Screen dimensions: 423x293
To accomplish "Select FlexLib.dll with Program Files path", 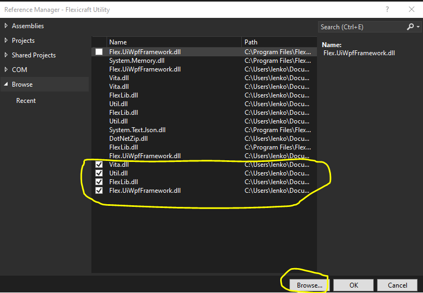I will [x=204, y=147].
